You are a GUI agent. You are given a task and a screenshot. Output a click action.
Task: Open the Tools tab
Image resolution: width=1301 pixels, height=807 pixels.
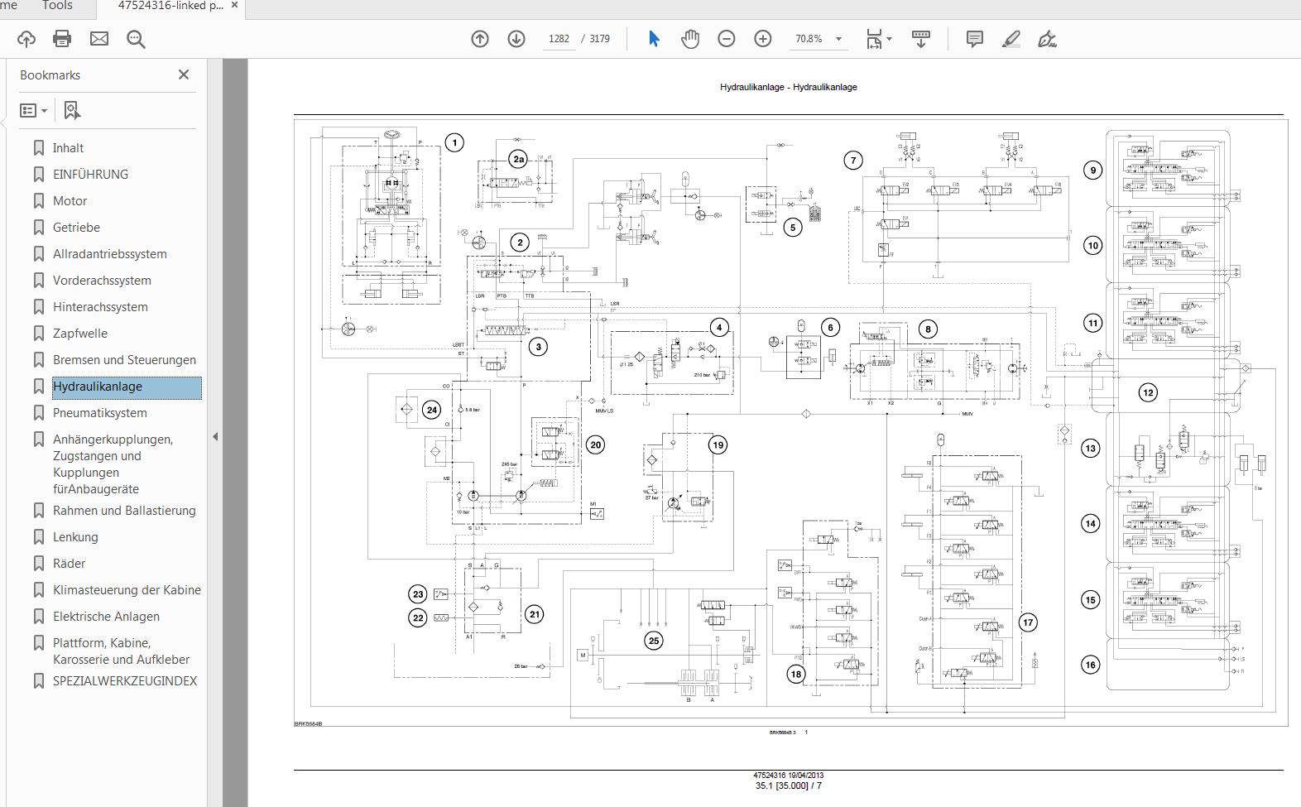[x=57, y=6]
